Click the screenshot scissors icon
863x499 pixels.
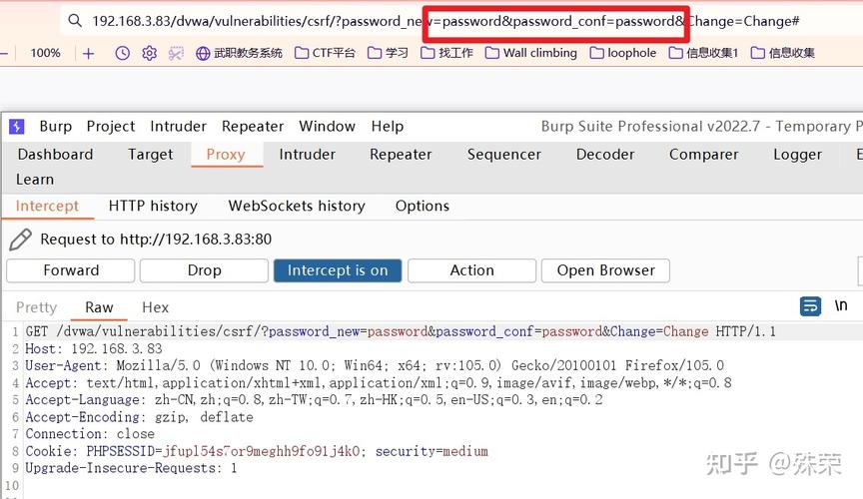click(x=176, y=53)
